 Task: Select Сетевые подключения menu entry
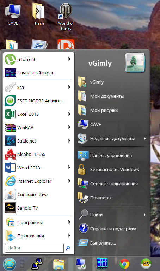tap(112, 184)
